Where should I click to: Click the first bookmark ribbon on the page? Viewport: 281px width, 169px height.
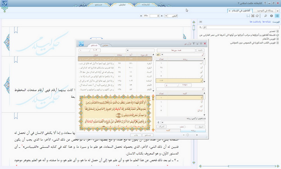[16, 30]
